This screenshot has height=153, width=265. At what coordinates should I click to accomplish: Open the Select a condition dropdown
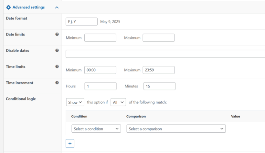point(96,129)
